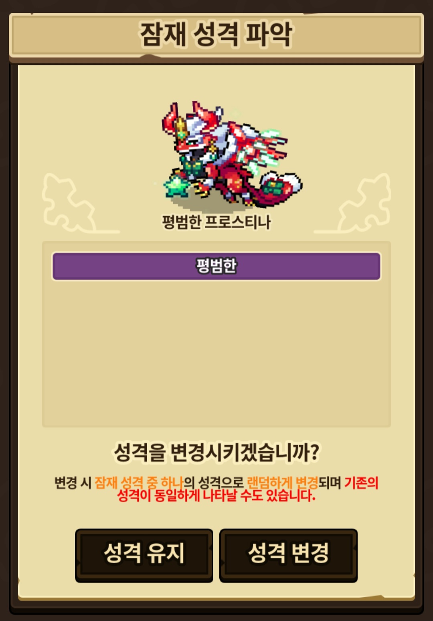Screen dimensions: 433x621
Task: Click the orange 랜덤하게 변경 text
Action: point(283,483)
